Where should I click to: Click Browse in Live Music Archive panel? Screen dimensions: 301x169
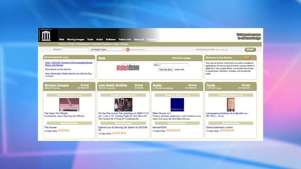(x=139, y=85)
